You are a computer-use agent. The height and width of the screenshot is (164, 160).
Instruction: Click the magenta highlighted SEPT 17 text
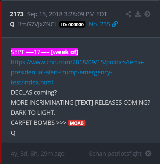(x=44, y=52)
